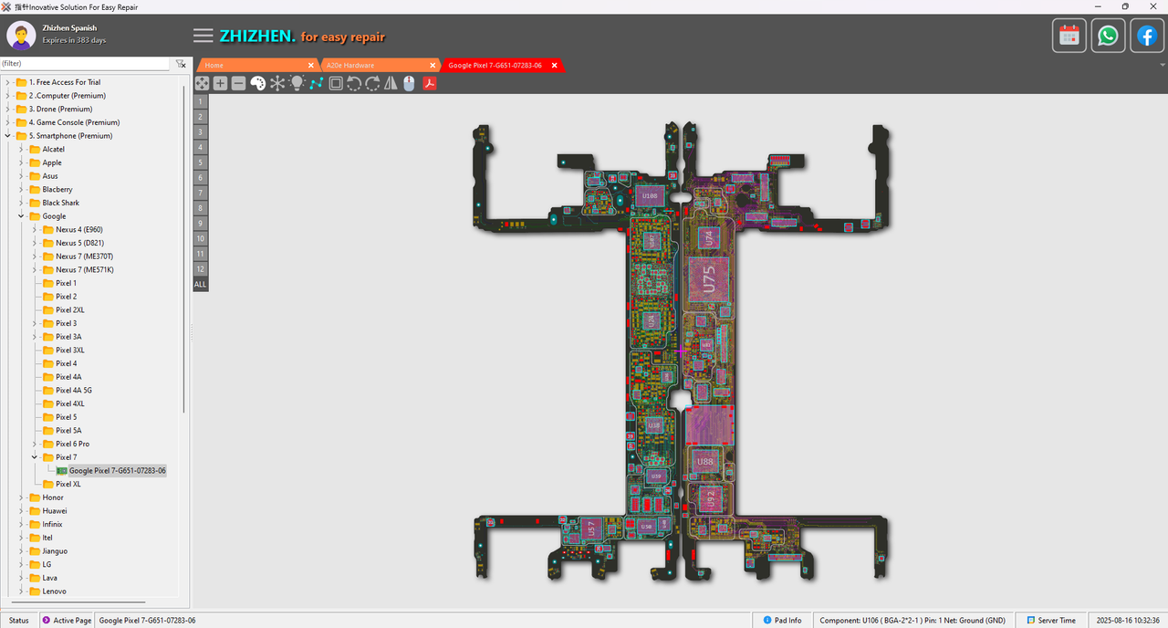Open the PDF schematic icon
Image resolution: width=1168 pixels, height=628 pixels.
(429, 83)
